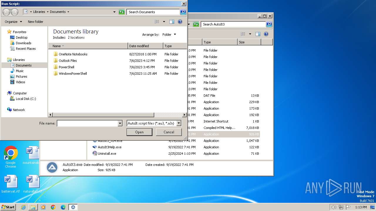Click the horizontal scrollbar in file list
The height and width of the screenshot is (211, 376).
click(x=103, y=115)
